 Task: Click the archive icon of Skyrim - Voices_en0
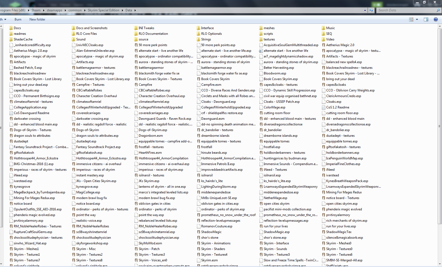[136, 260]
